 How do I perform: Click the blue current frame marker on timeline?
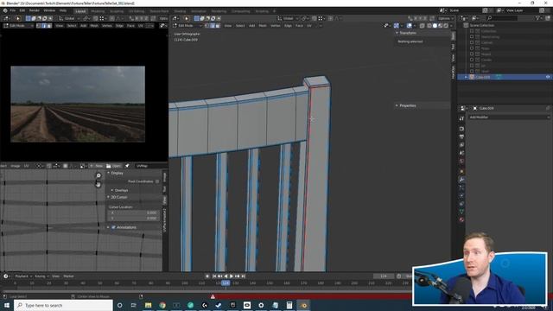226,282
